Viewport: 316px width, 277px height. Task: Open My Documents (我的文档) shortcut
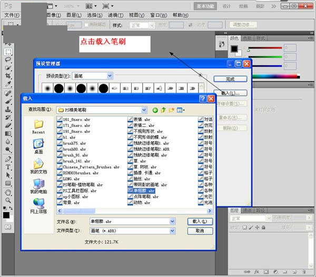pos(38,166)
